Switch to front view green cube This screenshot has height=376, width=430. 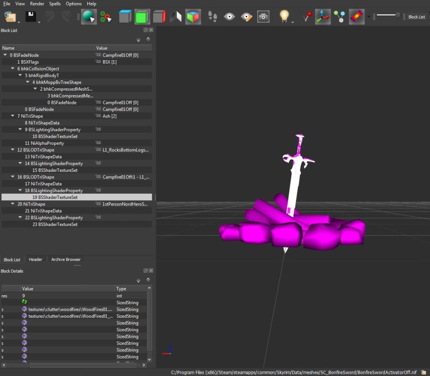142,17
